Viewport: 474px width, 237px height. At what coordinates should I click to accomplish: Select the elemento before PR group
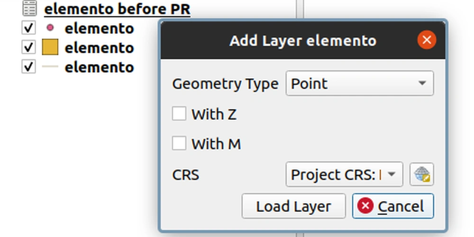pos(117,9)
